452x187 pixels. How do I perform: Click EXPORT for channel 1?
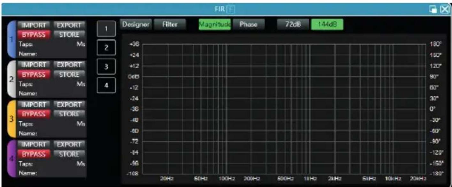pos(69,25)
